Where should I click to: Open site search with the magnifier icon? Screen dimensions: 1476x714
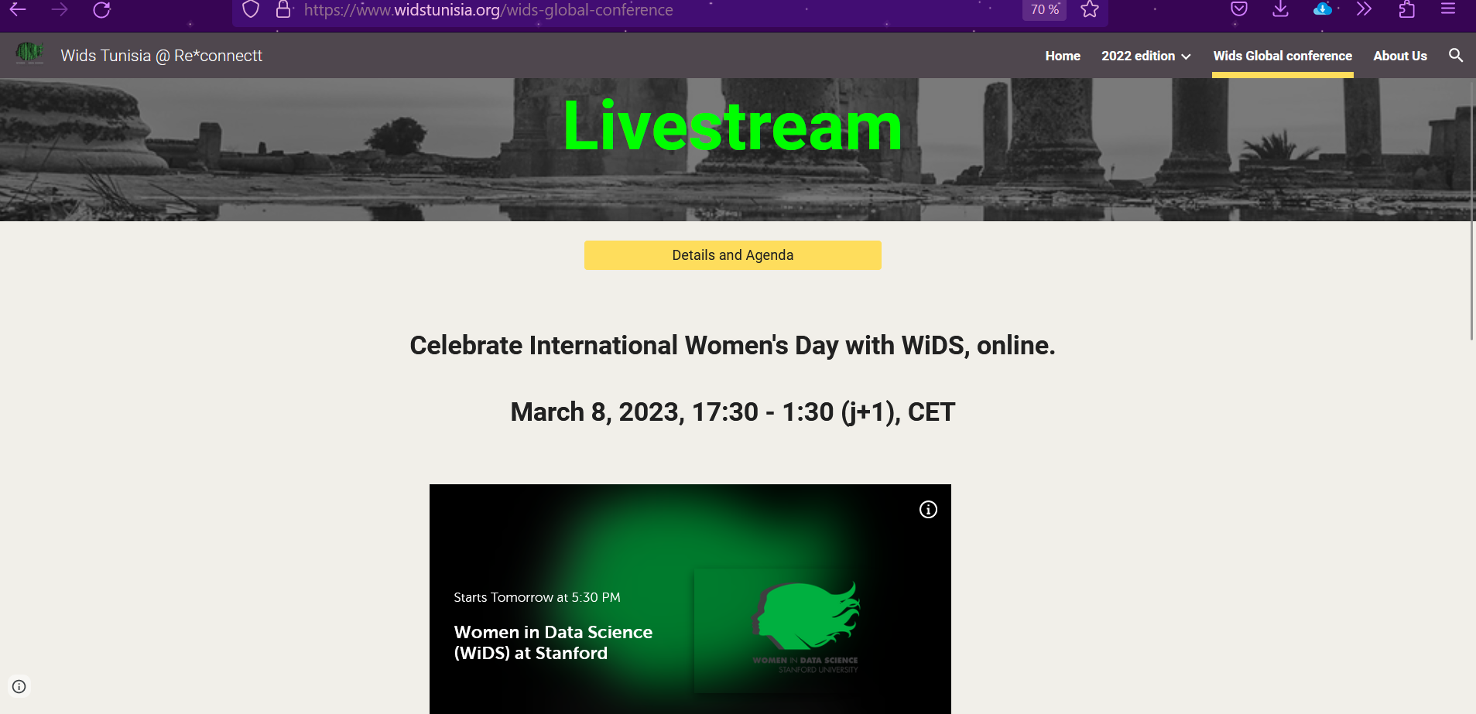(x=1456, y=56)
